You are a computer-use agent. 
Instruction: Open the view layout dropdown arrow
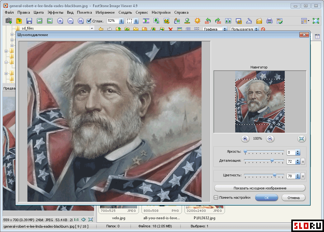[308, 21]
